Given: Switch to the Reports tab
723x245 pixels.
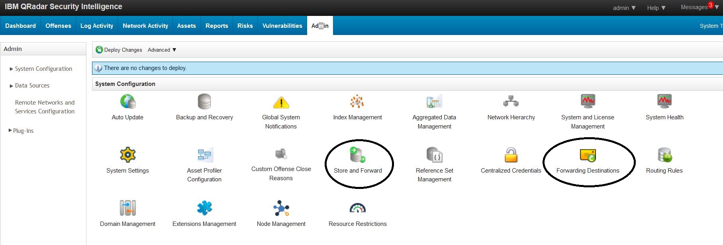Looking at the screenshot, I should pos(217,25).
